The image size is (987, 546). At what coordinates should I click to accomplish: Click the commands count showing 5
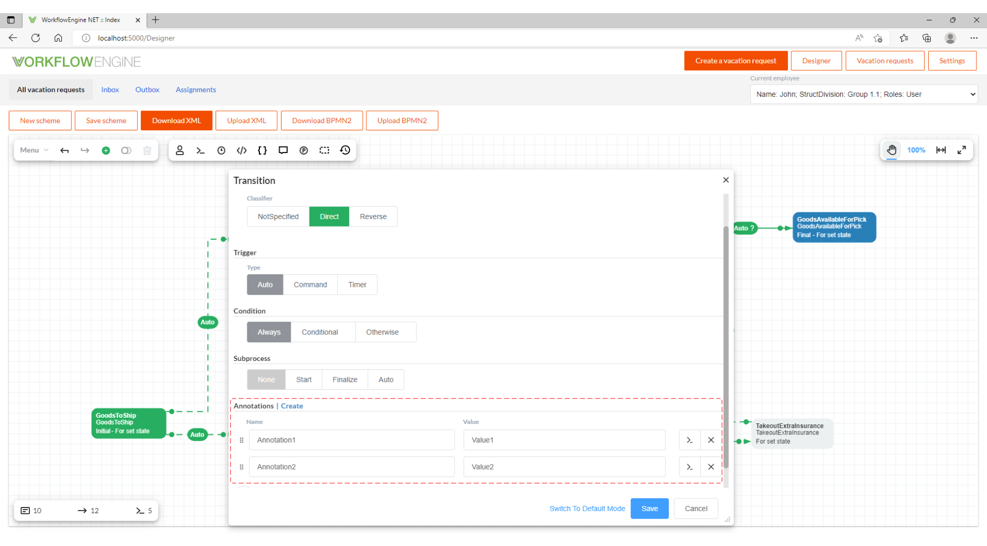click(144, 511)
